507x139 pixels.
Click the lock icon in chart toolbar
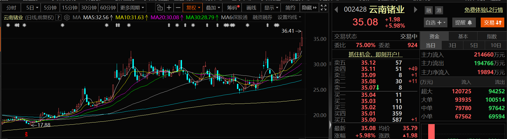pos(160,8)
